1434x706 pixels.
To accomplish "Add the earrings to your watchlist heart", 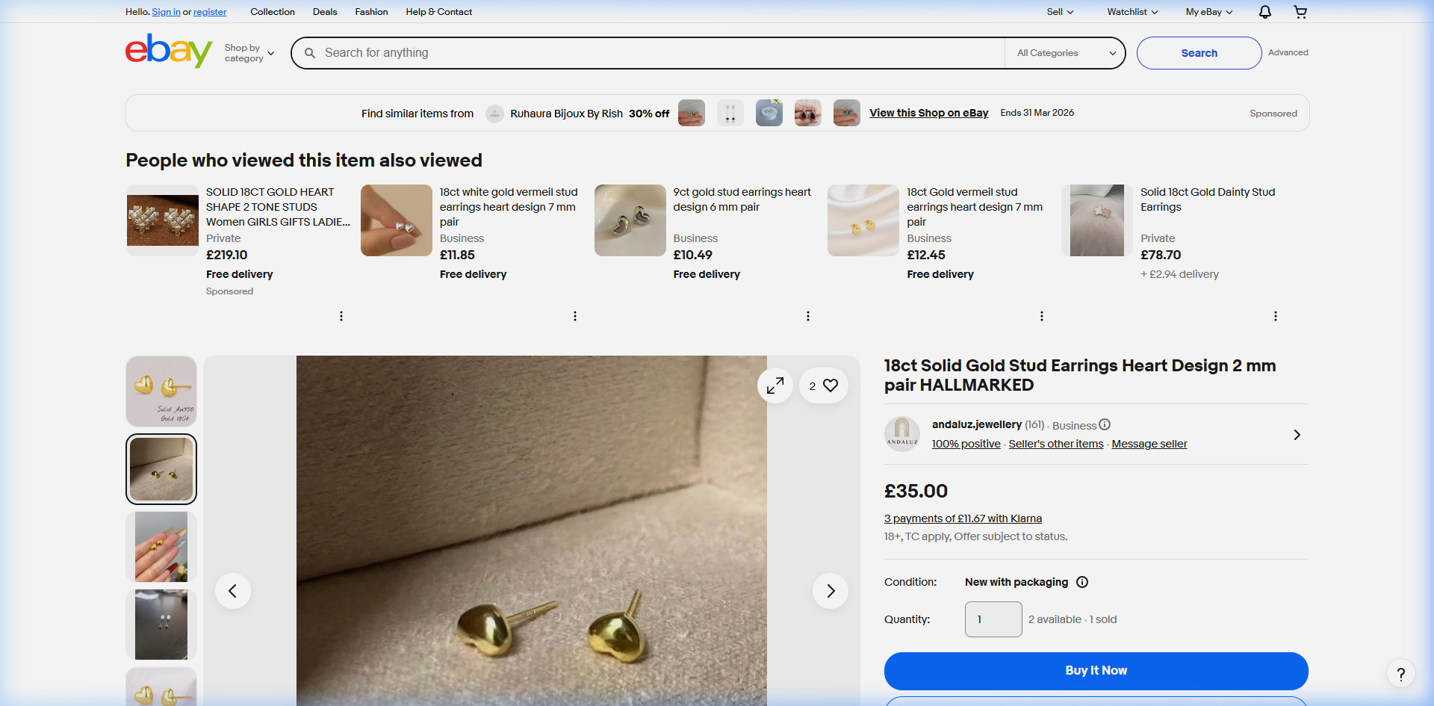I will pos(829,385).
